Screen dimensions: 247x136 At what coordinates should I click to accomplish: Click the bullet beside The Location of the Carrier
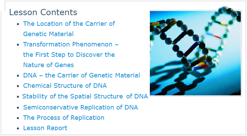[x=18, y=24]
